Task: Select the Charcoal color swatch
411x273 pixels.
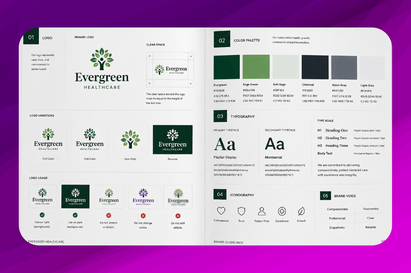Action: click(x=315, y=67)
